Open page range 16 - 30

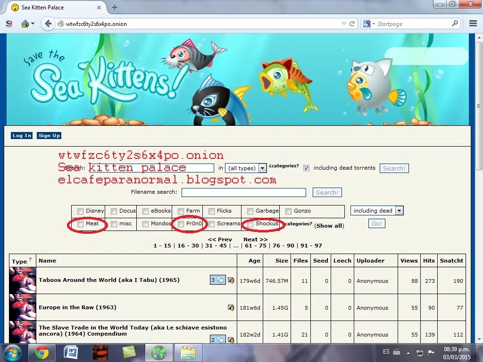tap(188, 246)
